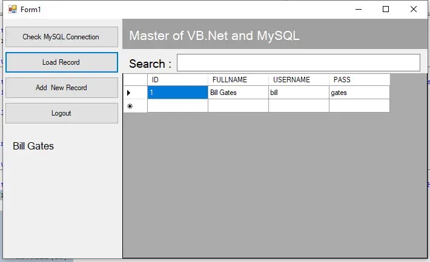Select the pass cell containing gates
This screenshot has height=262, width=430.
(x=359, y=93)
